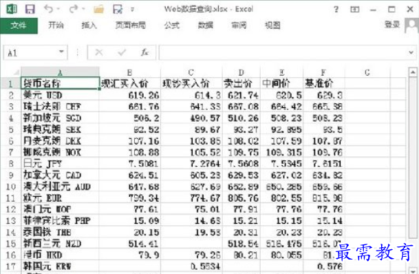The height and width of the screenshot is (274, 419).
Task: Select column A header
Action: pos(60,72)
